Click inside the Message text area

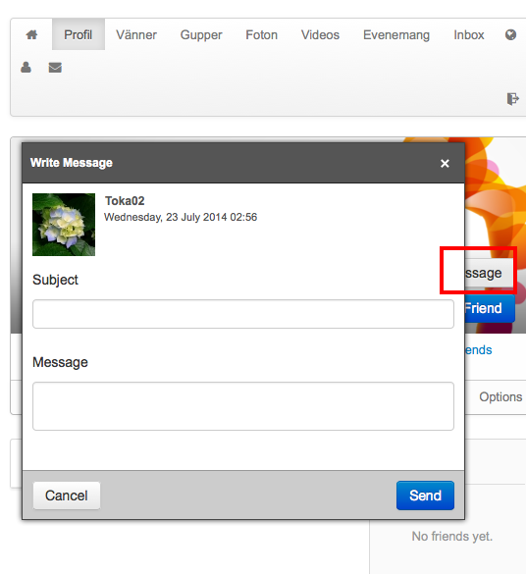[243, 406]
